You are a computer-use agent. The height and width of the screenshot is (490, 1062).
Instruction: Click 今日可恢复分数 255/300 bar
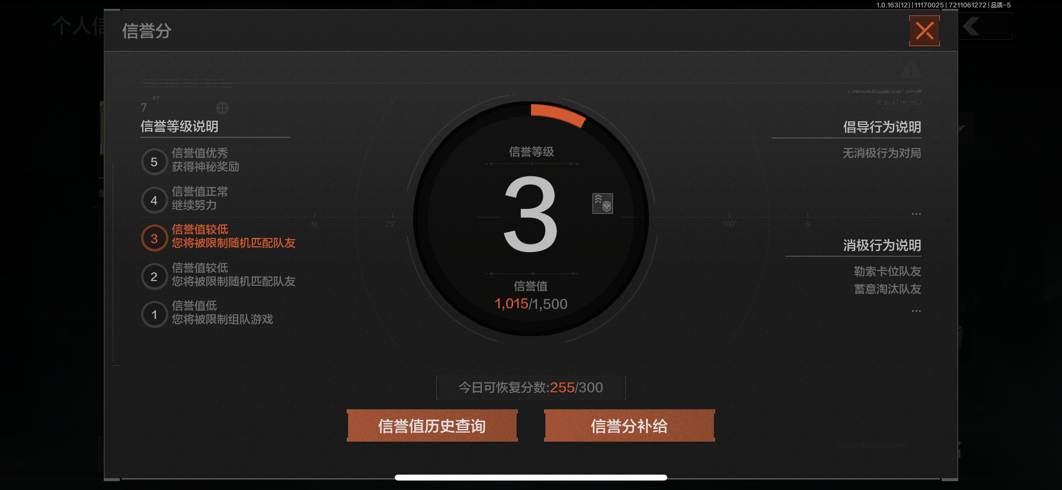[531, 388]
